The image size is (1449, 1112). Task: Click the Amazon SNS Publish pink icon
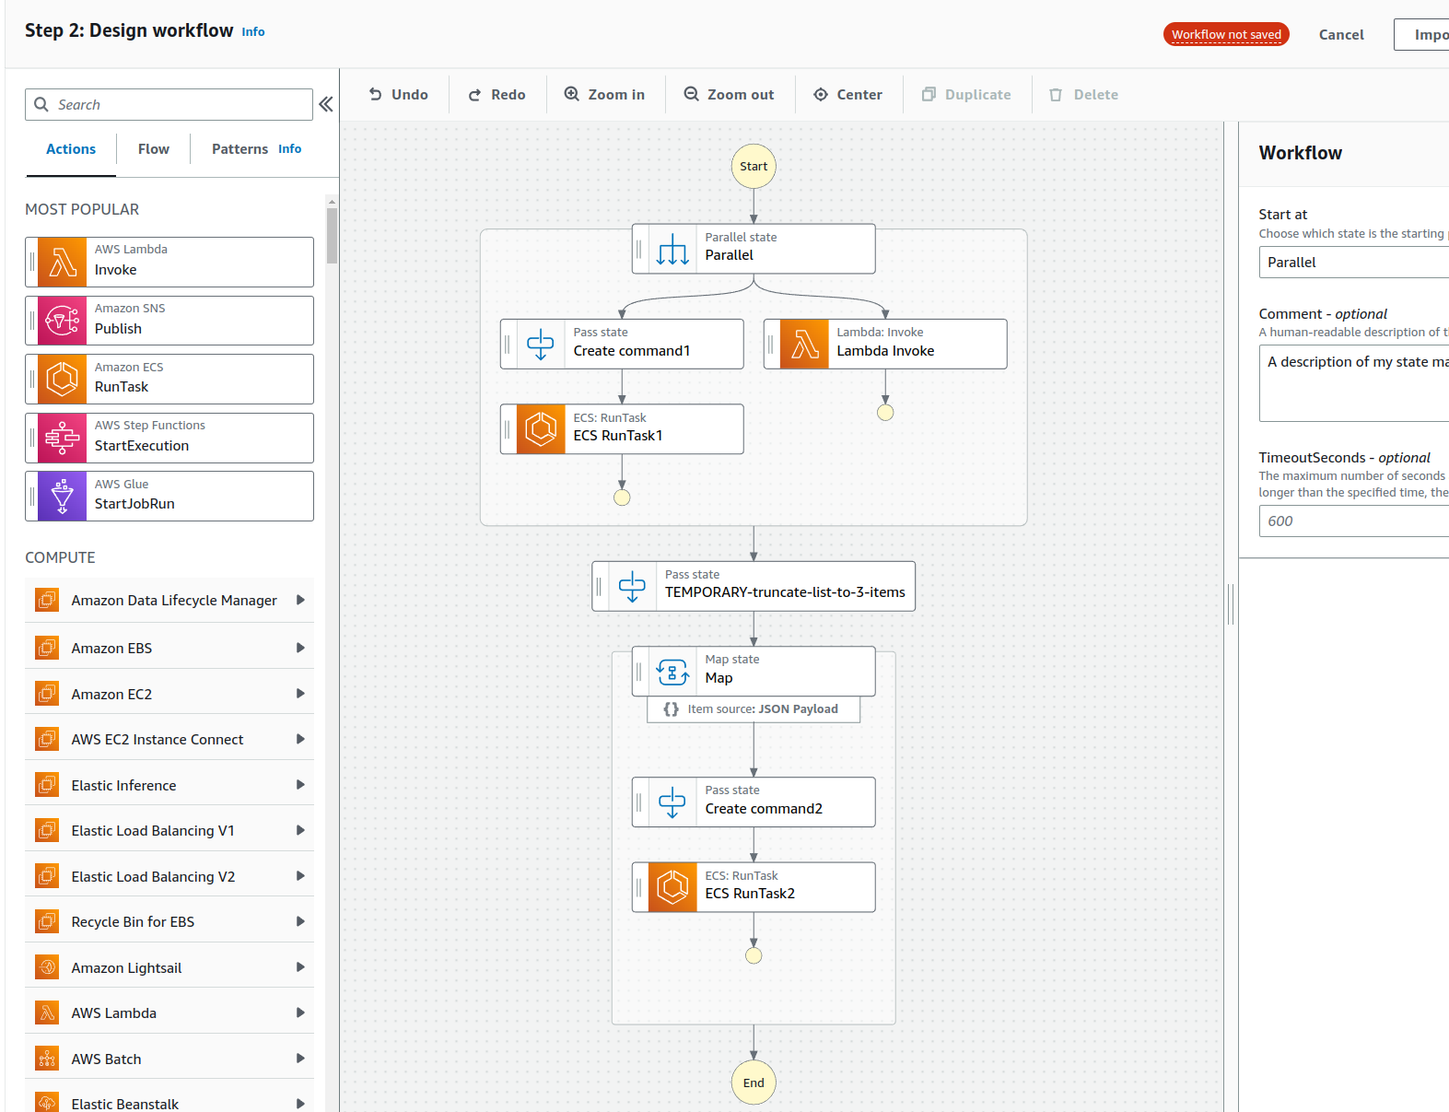tap(62, 321)
